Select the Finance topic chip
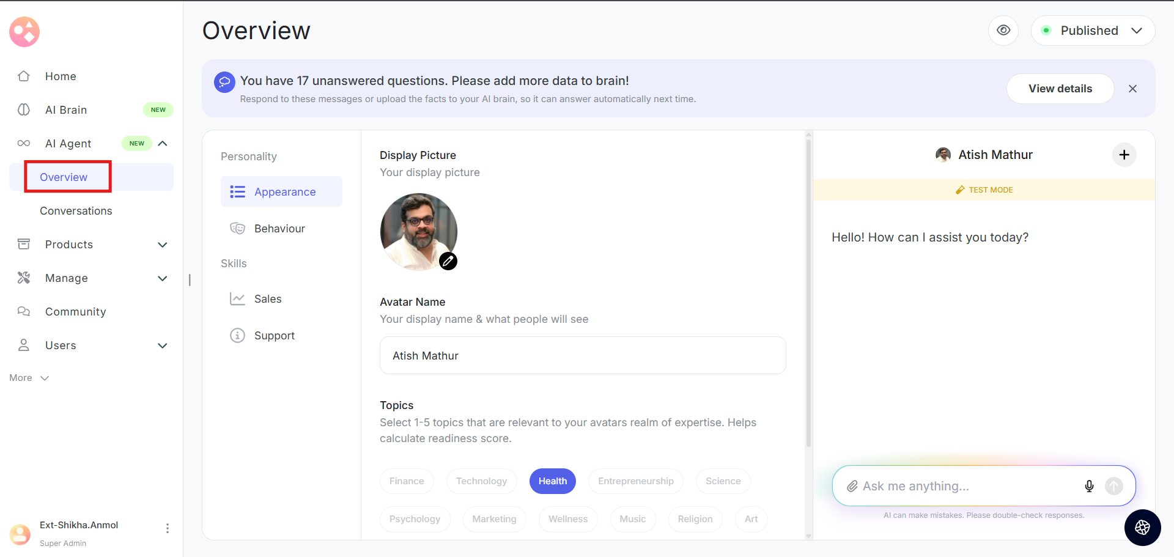This screenshot has width=1174, height=557. coord(407,481)
